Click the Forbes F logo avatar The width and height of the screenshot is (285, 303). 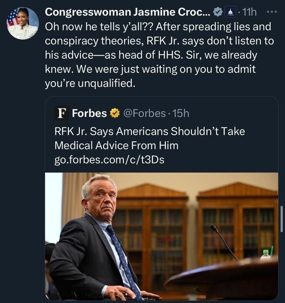point(61,113)
